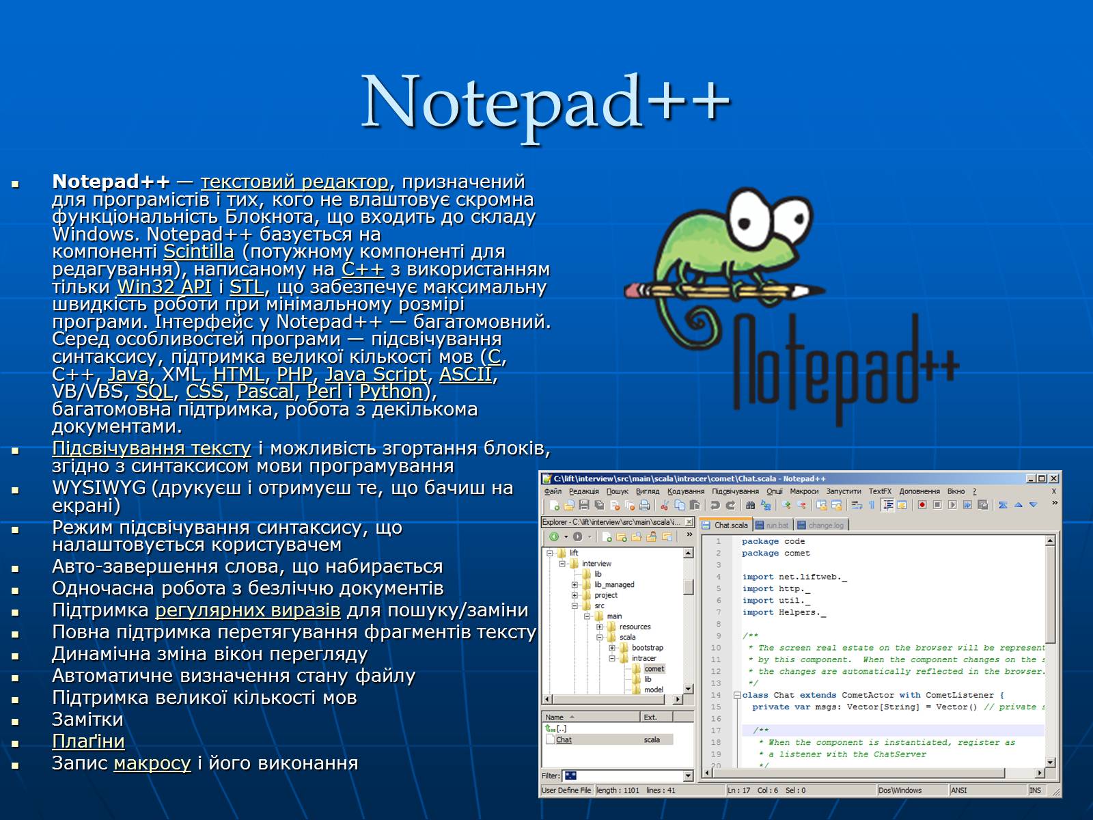
Task: Follow the 'регулярних виразів' link
Action: click(248, 610)
